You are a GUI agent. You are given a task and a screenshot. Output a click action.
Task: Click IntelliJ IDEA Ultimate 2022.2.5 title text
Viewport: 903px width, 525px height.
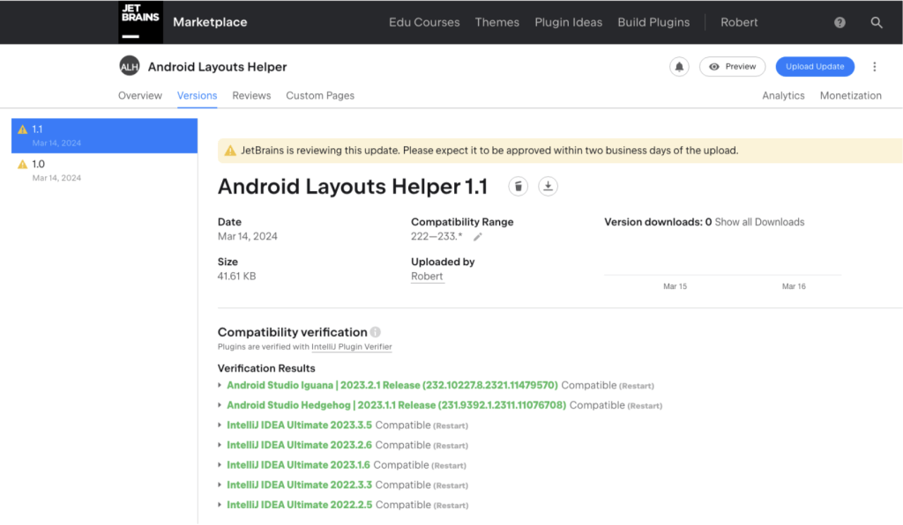[300, 505]
